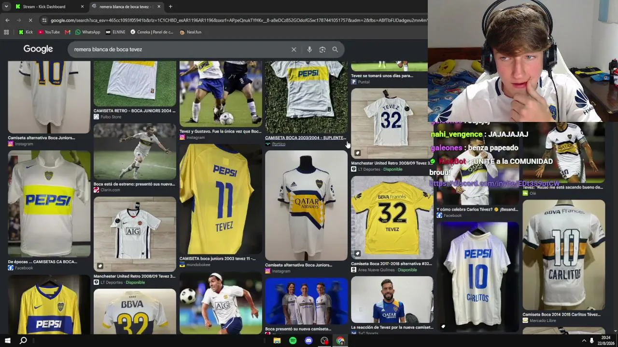Search by image with Google Lens icon
The image size is (618, 347).
(323, 50)
